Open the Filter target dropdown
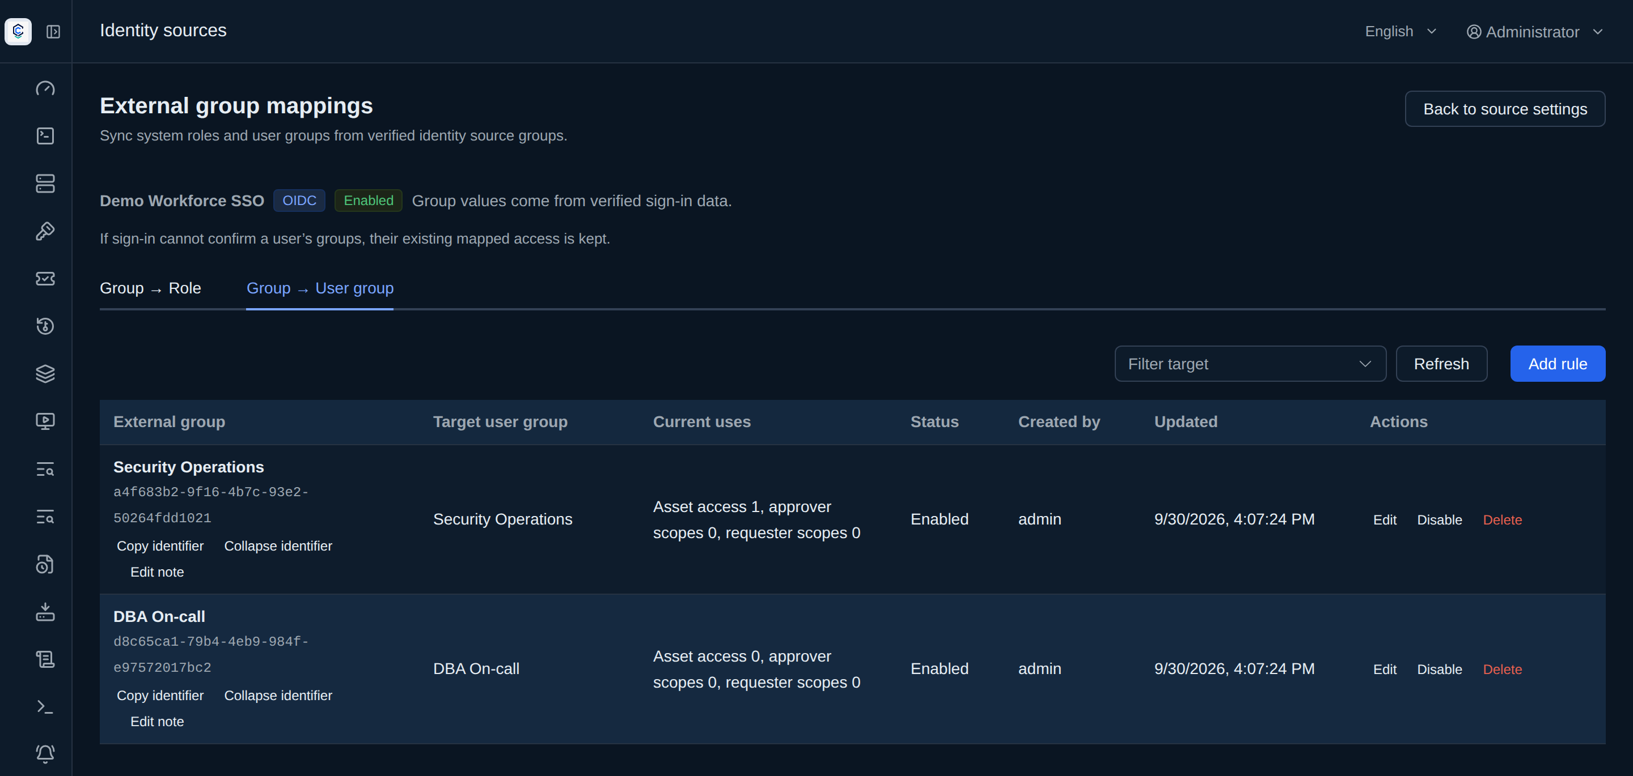The height and width of the screenshot is (776, 1633). coord(1250,364)
